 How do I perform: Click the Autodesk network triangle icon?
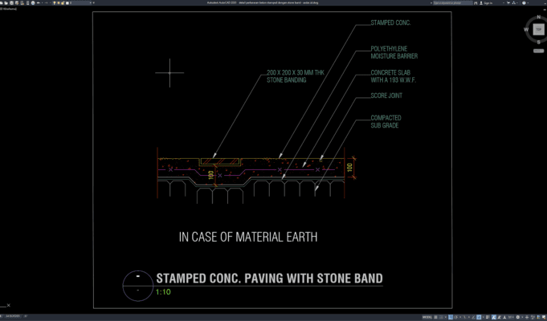[x=513, y=2]
